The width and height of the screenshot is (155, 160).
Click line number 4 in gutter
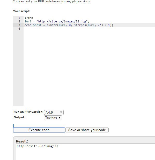[19, 29]
